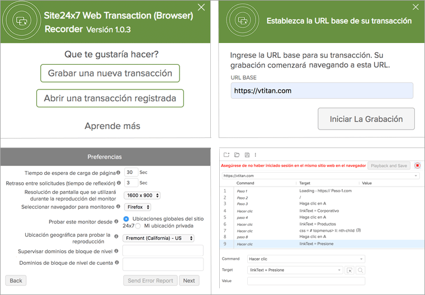
Task: Select row 6 linkText = Productos
Action: (322, 224)
